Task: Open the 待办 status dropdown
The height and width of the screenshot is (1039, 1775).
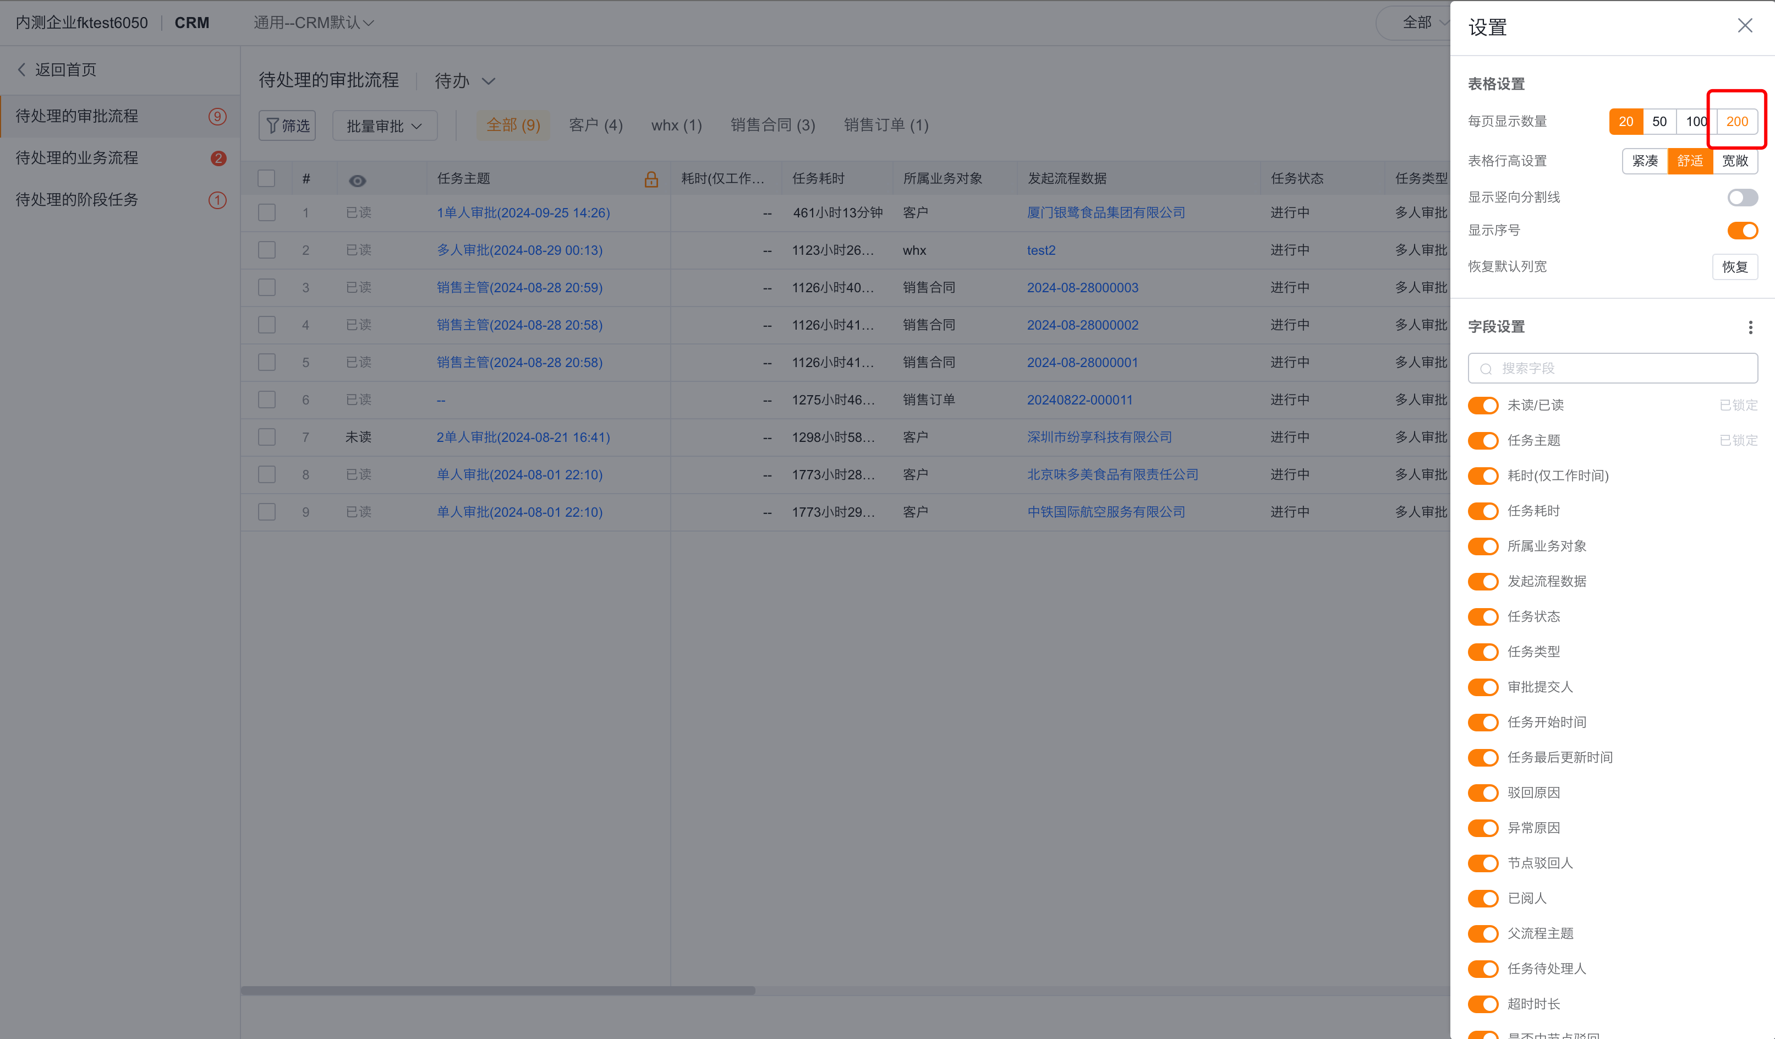Action: pyautogui.click(x=465, y=81)
